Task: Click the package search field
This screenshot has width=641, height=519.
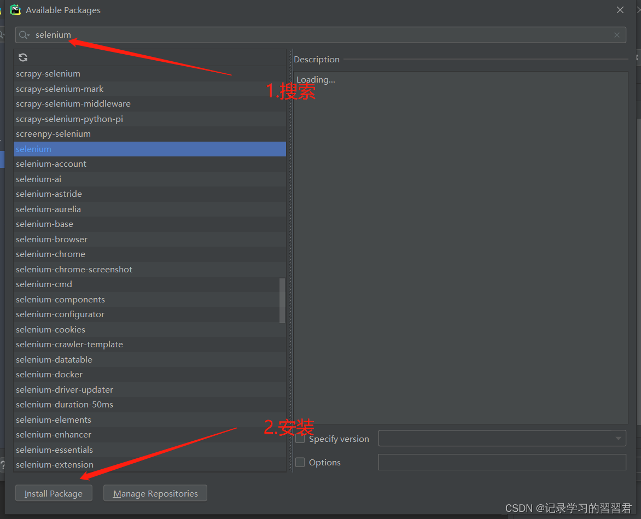Action: 320,35
